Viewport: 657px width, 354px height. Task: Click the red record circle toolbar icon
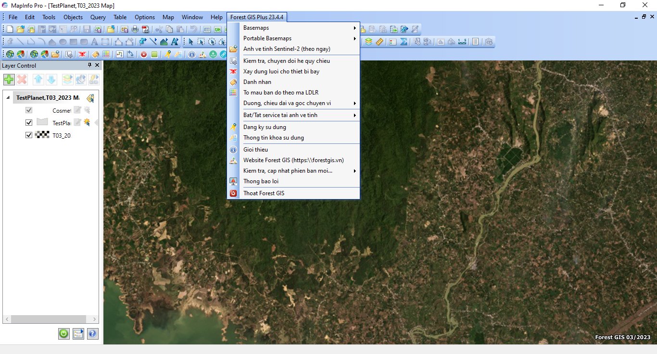pos(143,54)
